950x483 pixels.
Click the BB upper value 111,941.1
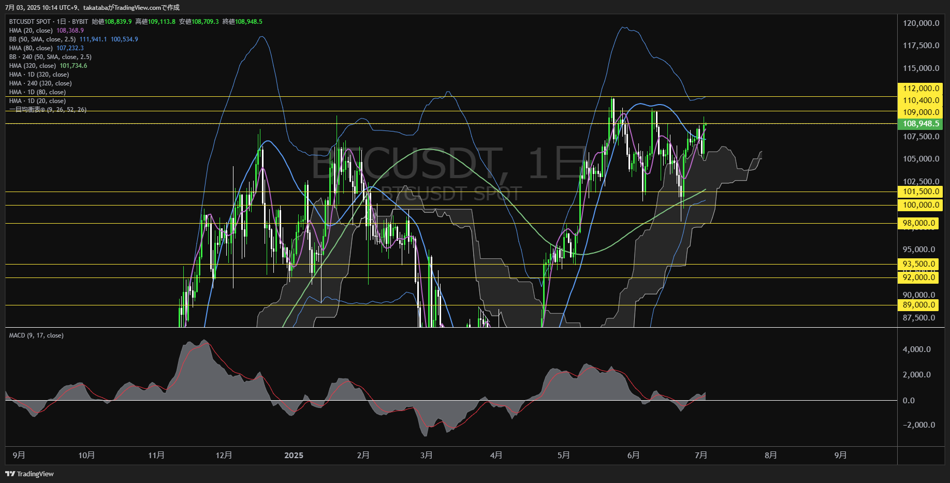click(x=93, y=39)
